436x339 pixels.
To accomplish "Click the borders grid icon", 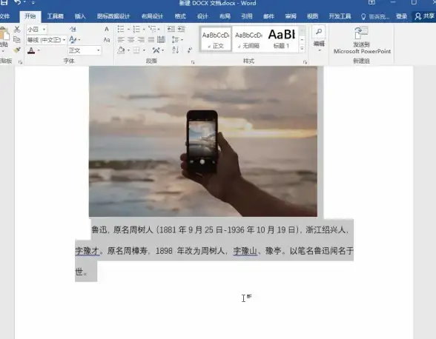I will coord(136,50).
